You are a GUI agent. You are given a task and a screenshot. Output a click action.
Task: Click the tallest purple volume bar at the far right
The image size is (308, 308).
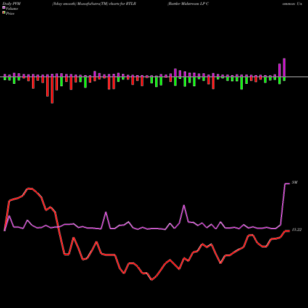(284, 68)
